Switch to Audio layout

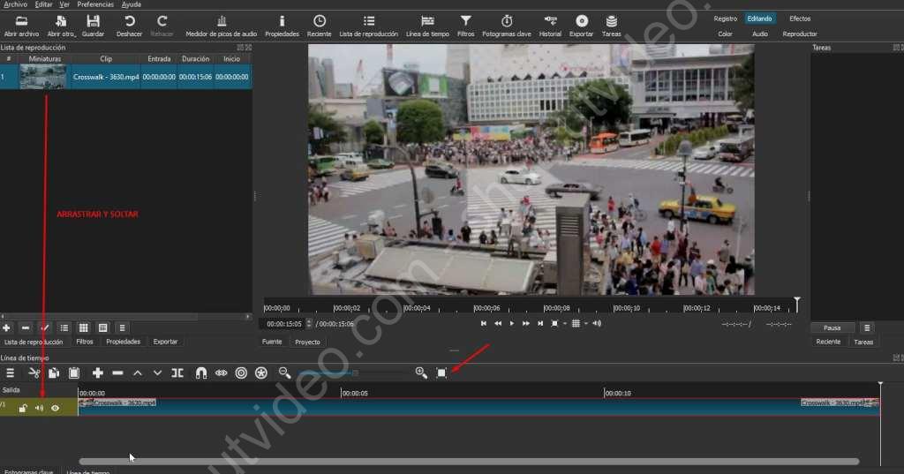click(x=760, y=34)
